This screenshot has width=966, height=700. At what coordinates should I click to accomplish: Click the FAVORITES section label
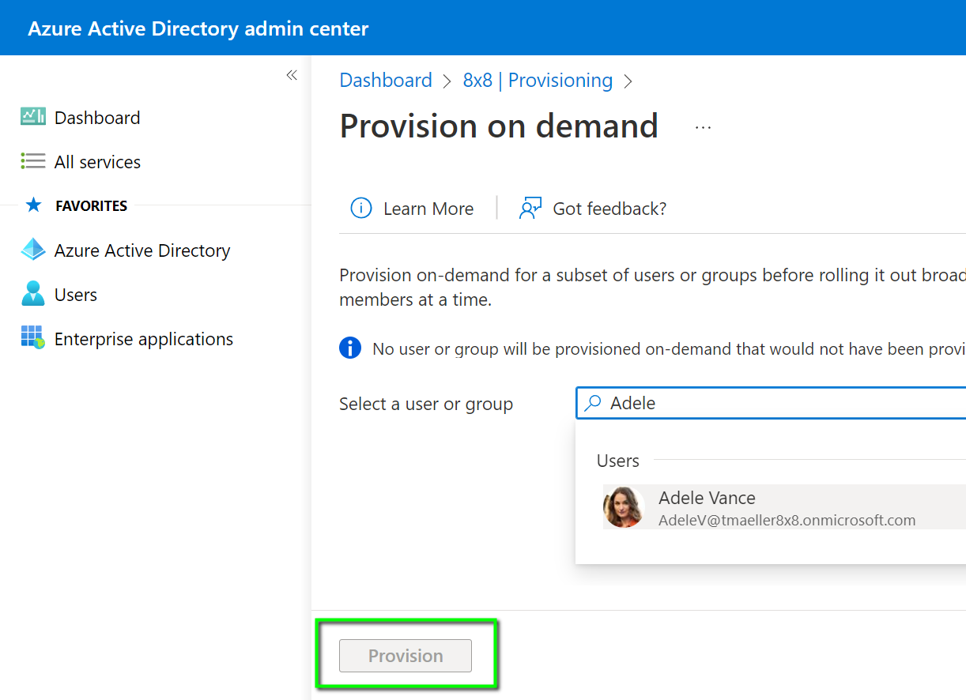pyautogui.click(x=92, y=206)
